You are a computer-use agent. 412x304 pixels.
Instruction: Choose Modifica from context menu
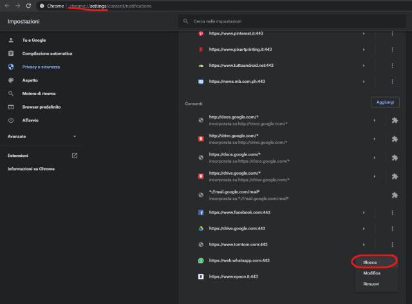click(x=372, y=273)
